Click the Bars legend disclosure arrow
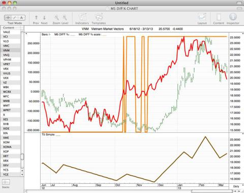The image size is (244, 193). [49, 35]
